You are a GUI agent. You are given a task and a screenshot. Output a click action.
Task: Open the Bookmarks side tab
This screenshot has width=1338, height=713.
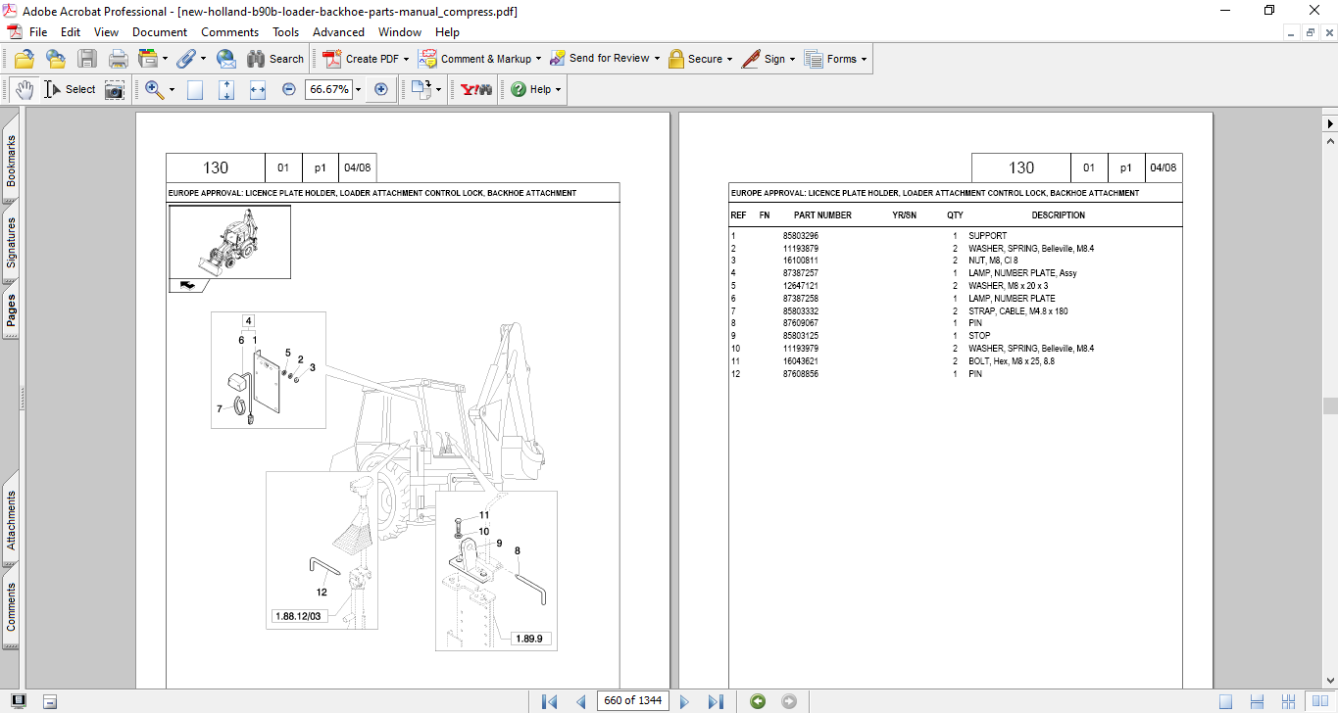11,161
